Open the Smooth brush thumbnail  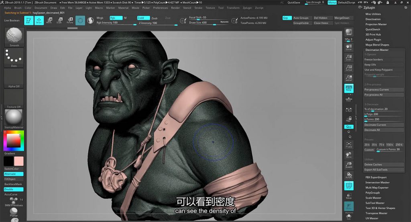point(14,37)
